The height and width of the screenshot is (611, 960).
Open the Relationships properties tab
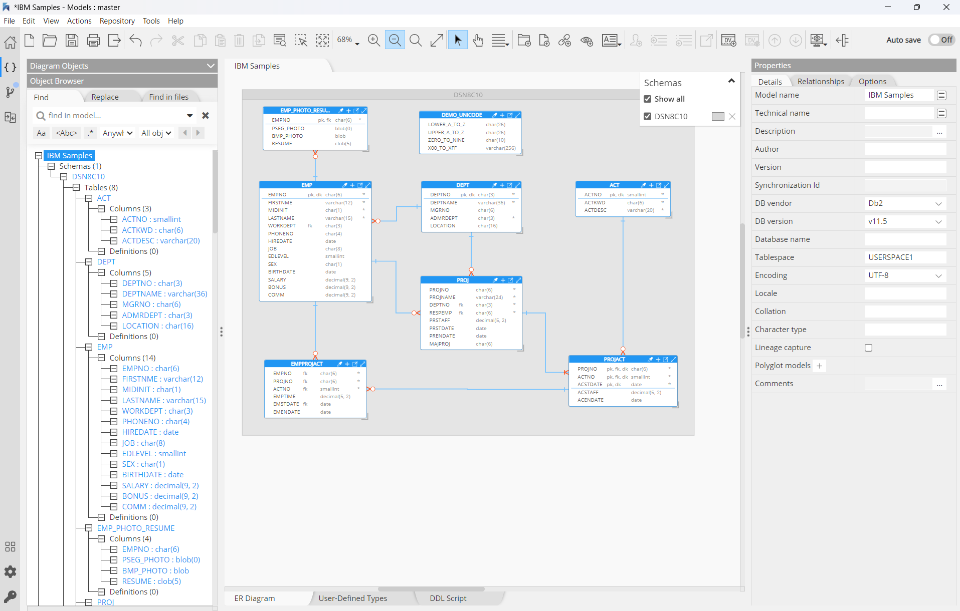tap(820, 82)
